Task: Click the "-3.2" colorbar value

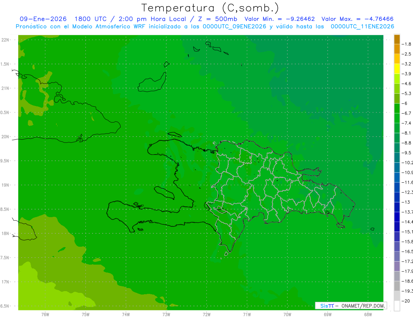Action: (x=406, y=64)
